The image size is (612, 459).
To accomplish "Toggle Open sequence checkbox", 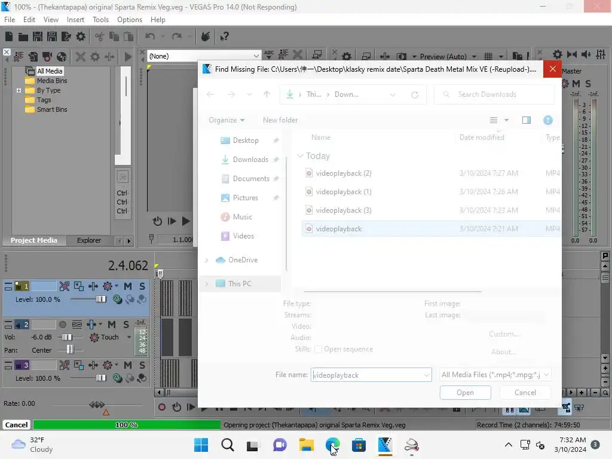I will (318, 349).
